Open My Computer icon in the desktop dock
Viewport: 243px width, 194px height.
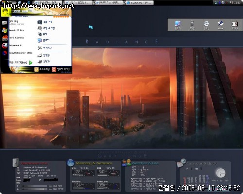click(178, 25)
